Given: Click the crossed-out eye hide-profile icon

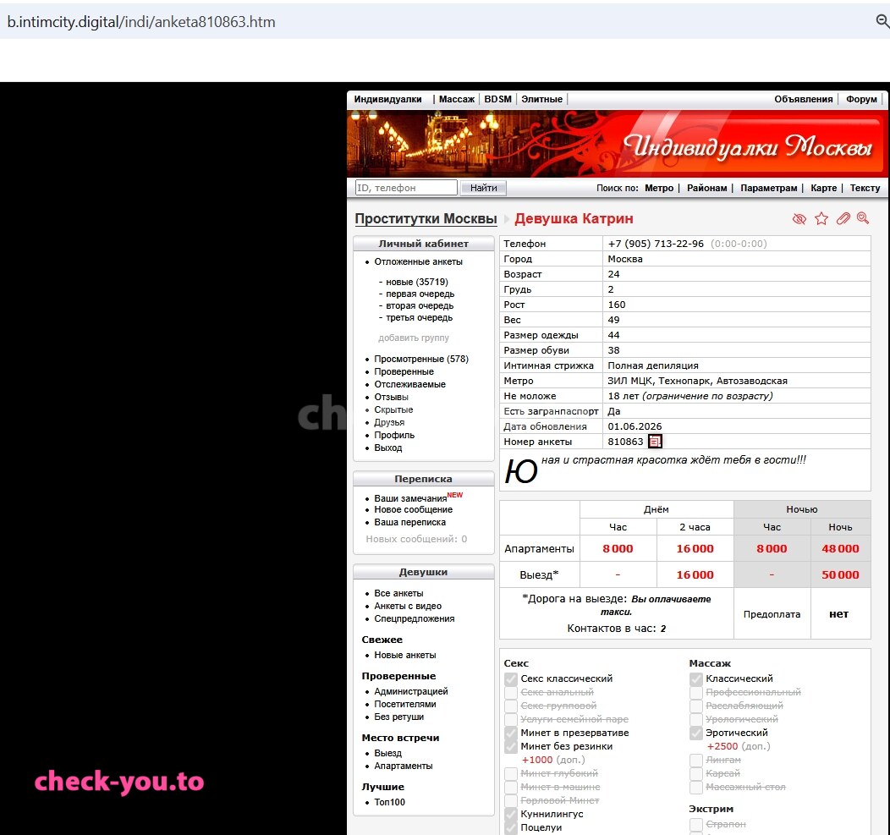Looking at the screenshot, I should [799, 219].
